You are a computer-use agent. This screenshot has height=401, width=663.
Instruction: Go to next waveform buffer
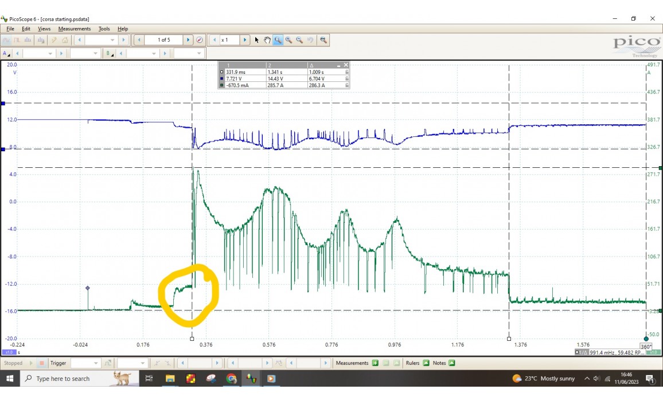(188, 40)
